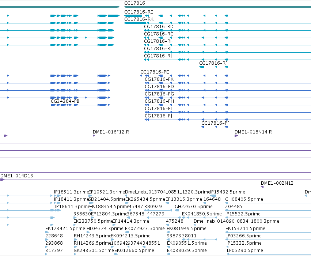Click protein feature CG17816-PD
Image resolution: width=311 pixels, height=256 pixels.
point(159,87)
